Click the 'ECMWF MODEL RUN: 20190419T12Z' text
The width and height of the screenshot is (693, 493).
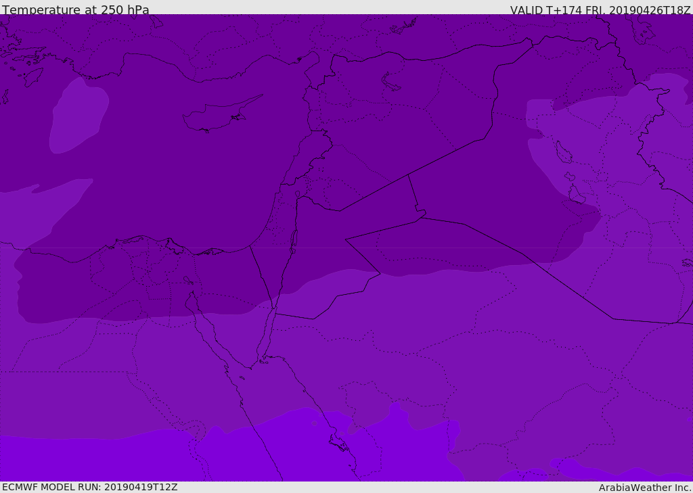point(90,487)
